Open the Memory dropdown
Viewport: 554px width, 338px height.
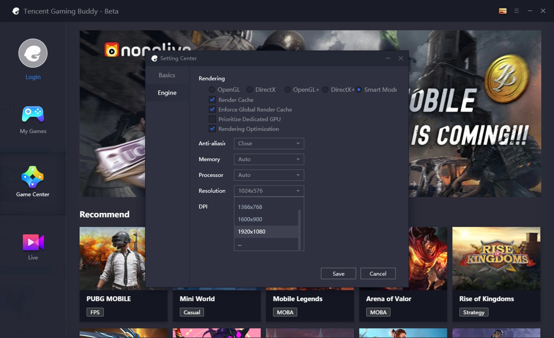coord(269,159)
